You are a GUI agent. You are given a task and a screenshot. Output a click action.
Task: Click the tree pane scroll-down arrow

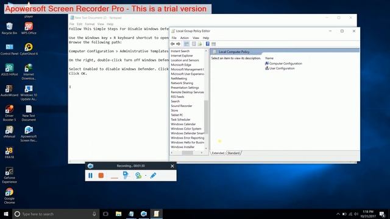coord(206,148)
